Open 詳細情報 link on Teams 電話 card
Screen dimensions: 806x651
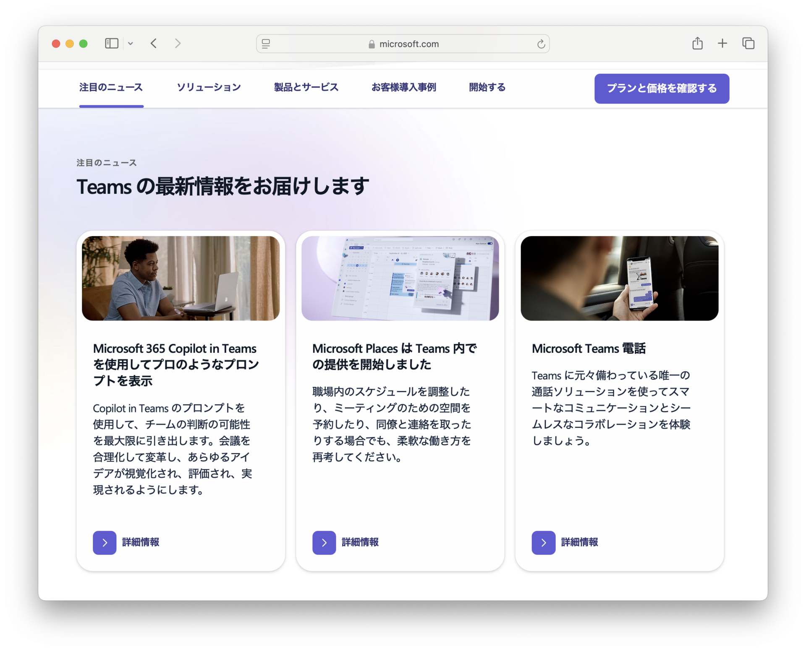pyautogui.click(x=579, y=542)
